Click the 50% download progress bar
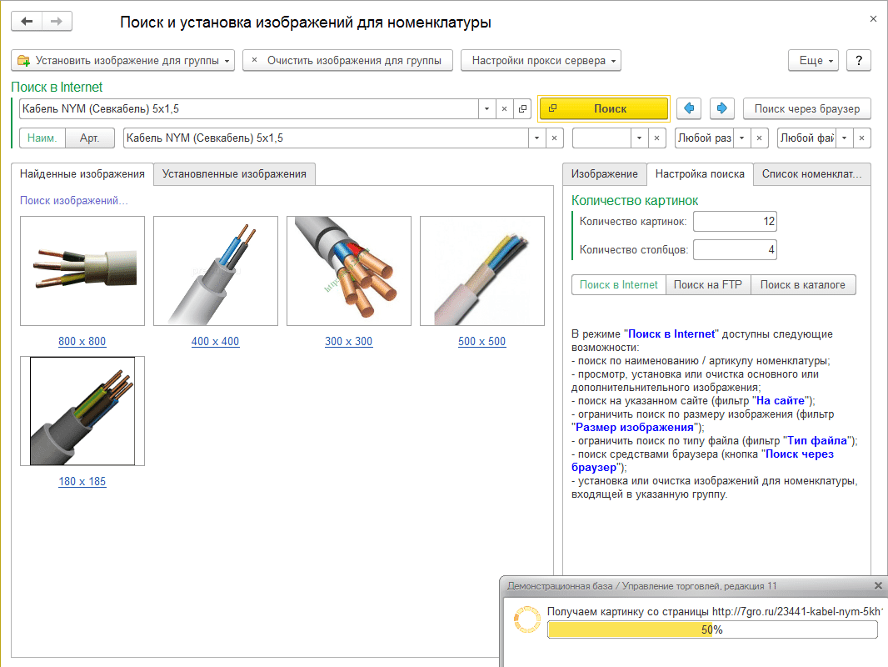The height and width of the screenshot is (667, 888). tap(712, 629)
